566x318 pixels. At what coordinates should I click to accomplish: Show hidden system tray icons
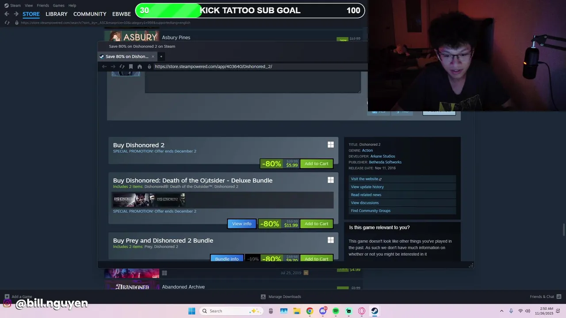point(501,311)
